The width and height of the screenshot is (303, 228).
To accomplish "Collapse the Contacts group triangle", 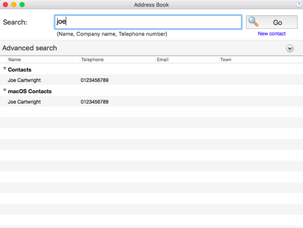I will [5, 68].
